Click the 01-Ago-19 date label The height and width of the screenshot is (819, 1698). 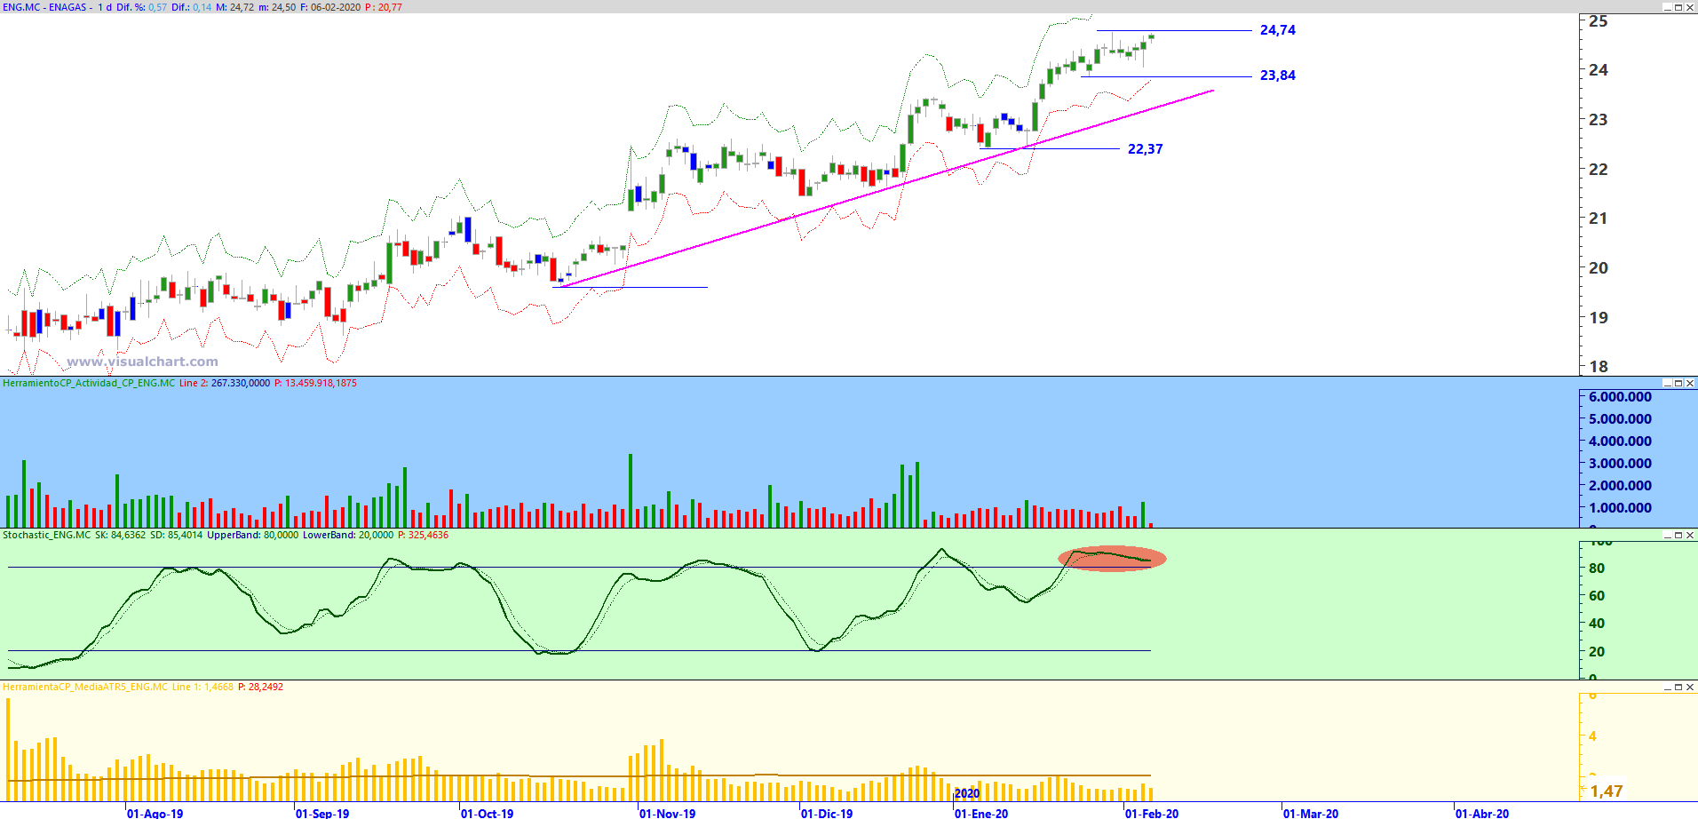click(x=155, y=813)
